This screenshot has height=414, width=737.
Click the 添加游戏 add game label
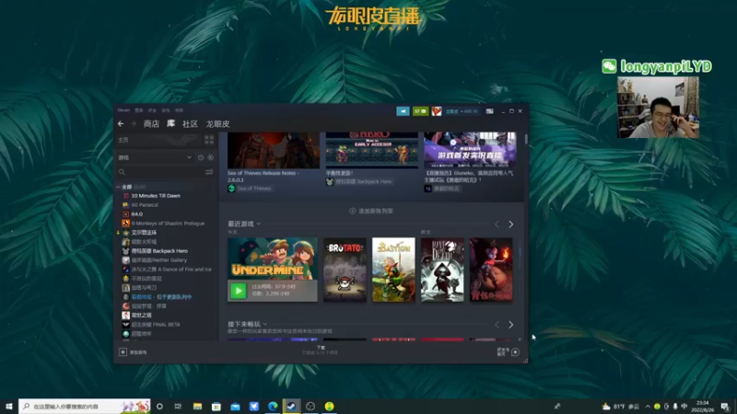(x=138, y=352)
